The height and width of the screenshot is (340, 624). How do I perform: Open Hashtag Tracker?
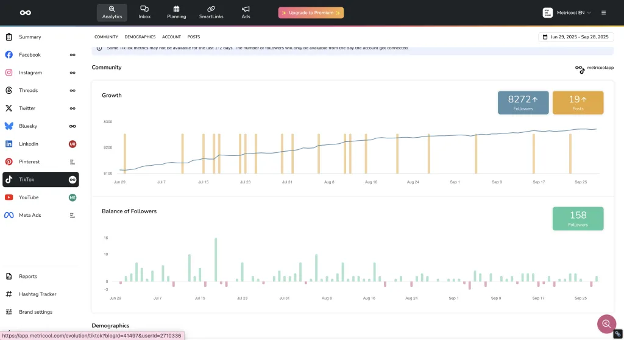(37, 294)
